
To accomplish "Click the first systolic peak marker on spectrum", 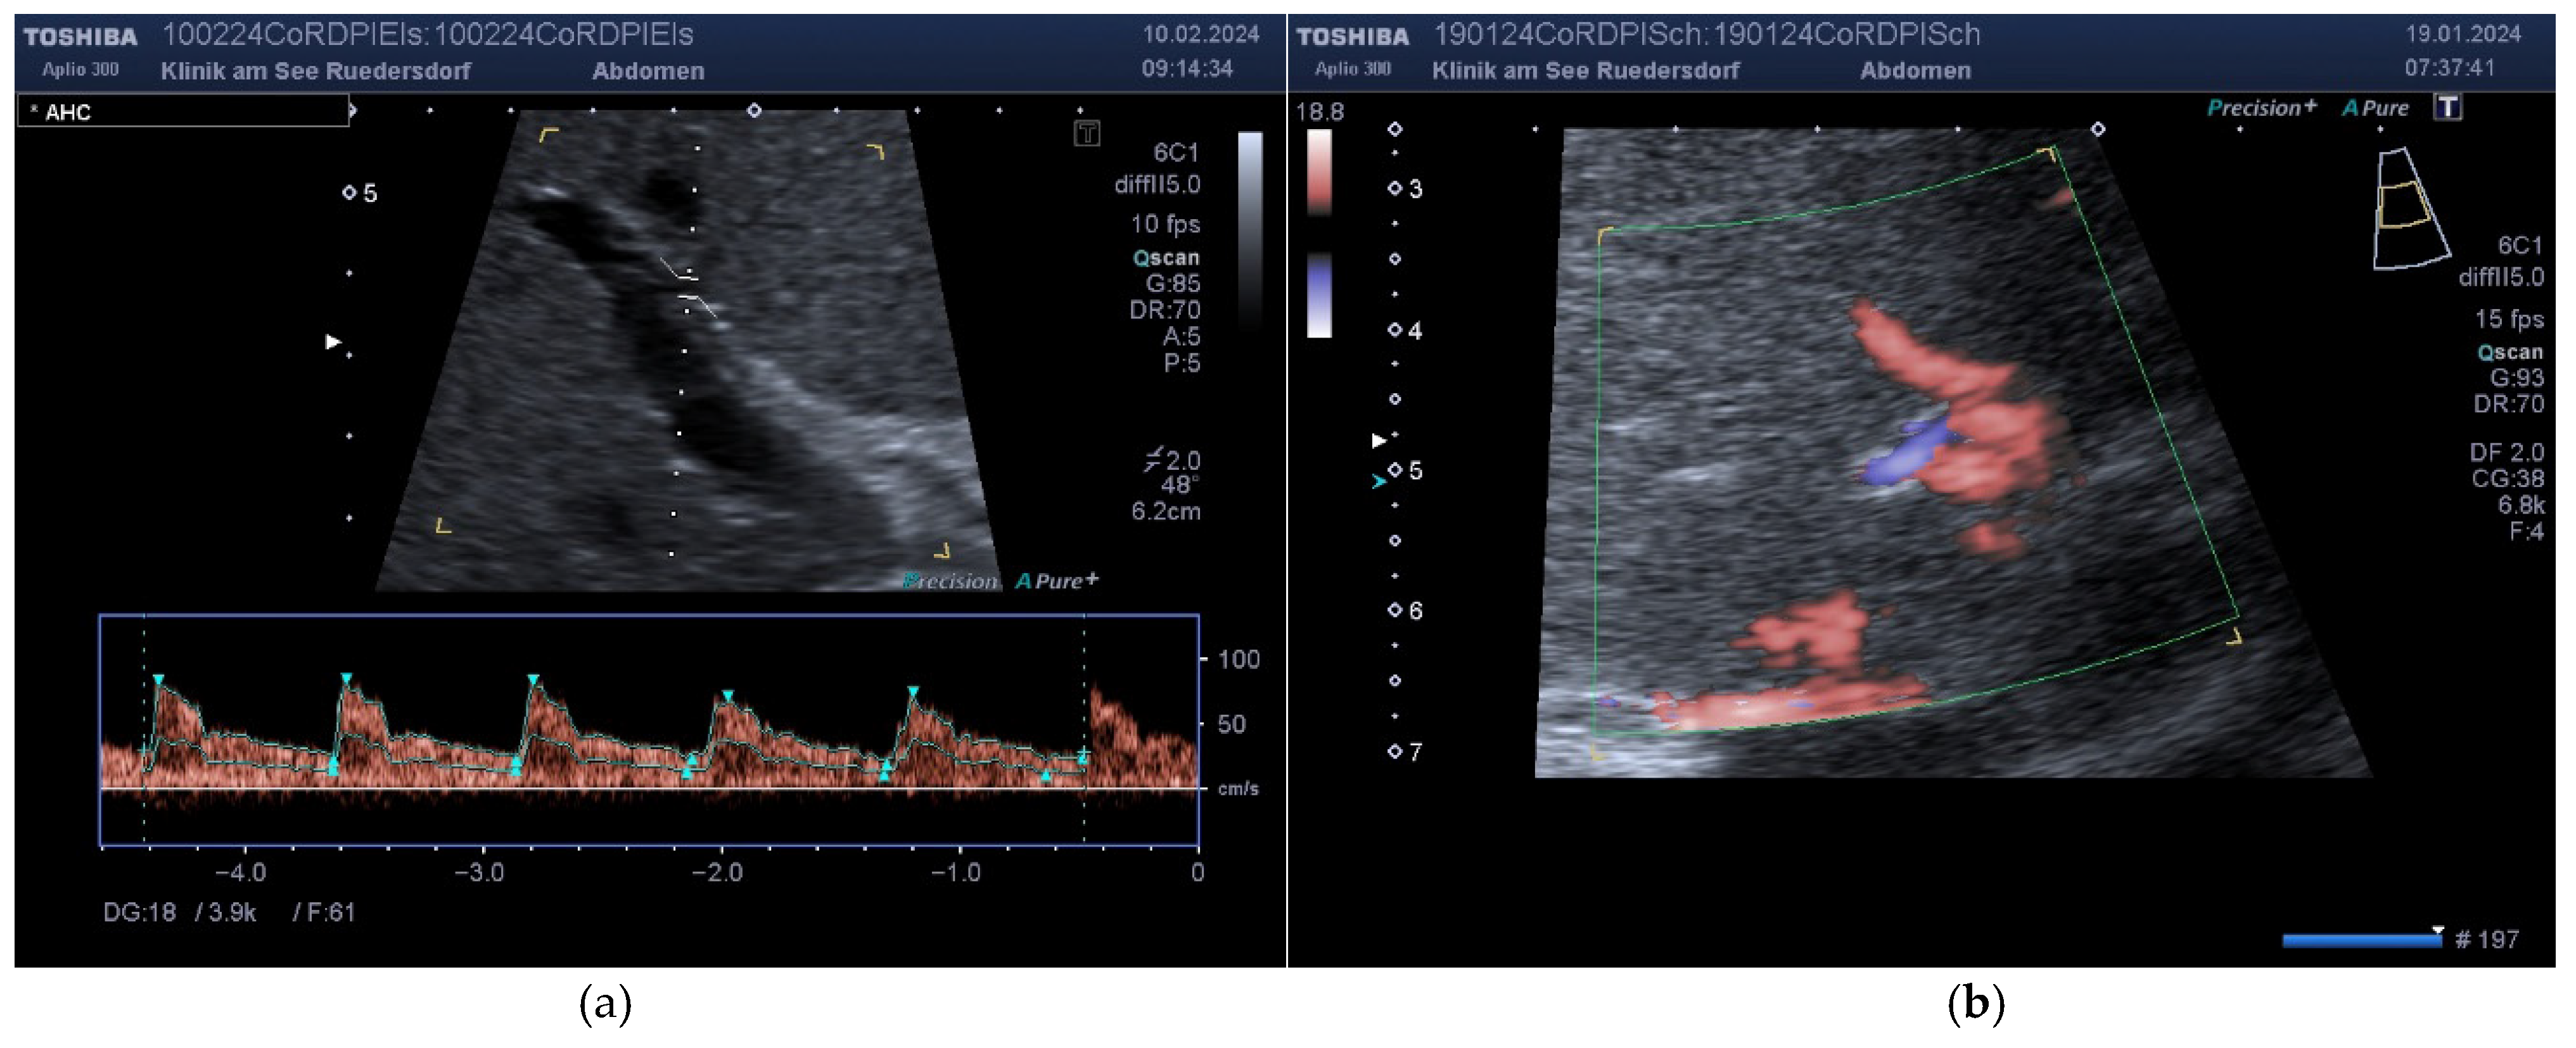I will tap(158, 679).
